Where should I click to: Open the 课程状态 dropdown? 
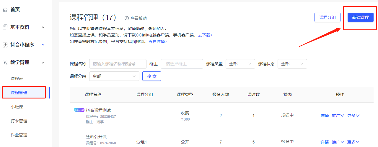292,64
